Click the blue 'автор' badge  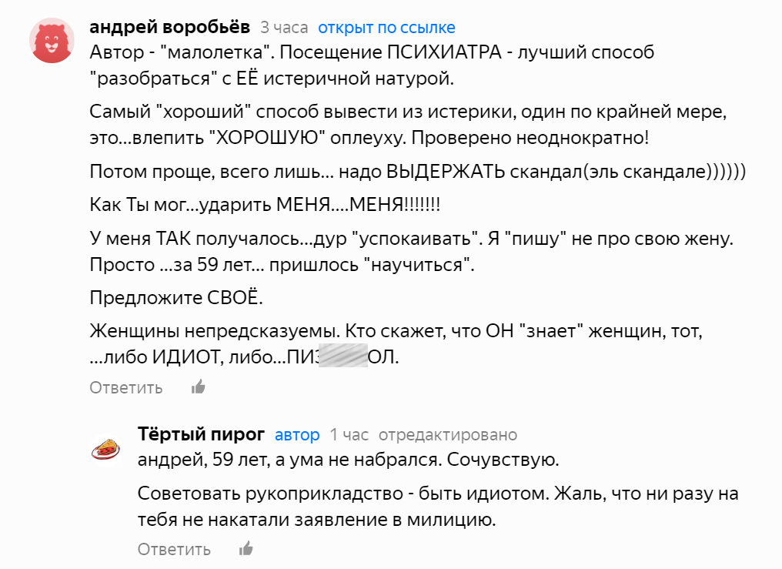[297, 435]
